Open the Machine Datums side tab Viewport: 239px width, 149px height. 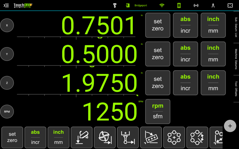(236, 59)
